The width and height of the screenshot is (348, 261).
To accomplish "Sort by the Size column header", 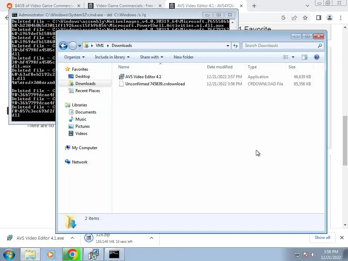I will pyautogui.click(x=300, y=67).
